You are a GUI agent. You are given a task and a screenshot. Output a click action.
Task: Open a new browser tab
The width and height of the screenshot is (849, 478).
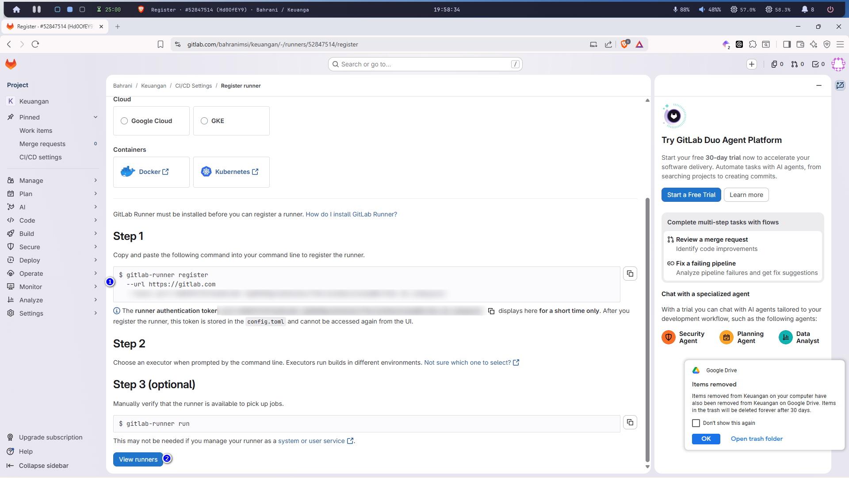(x=118, y=27)
